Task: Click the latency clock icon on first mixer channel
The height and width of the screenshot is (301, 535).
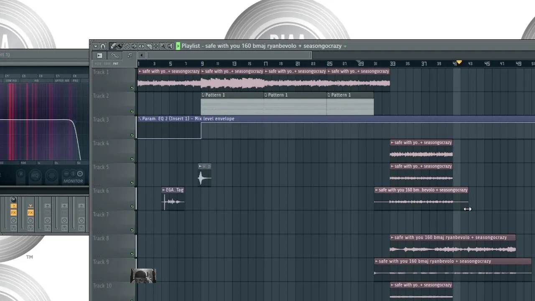Action: pyautogui.click(x=13, y=220)
